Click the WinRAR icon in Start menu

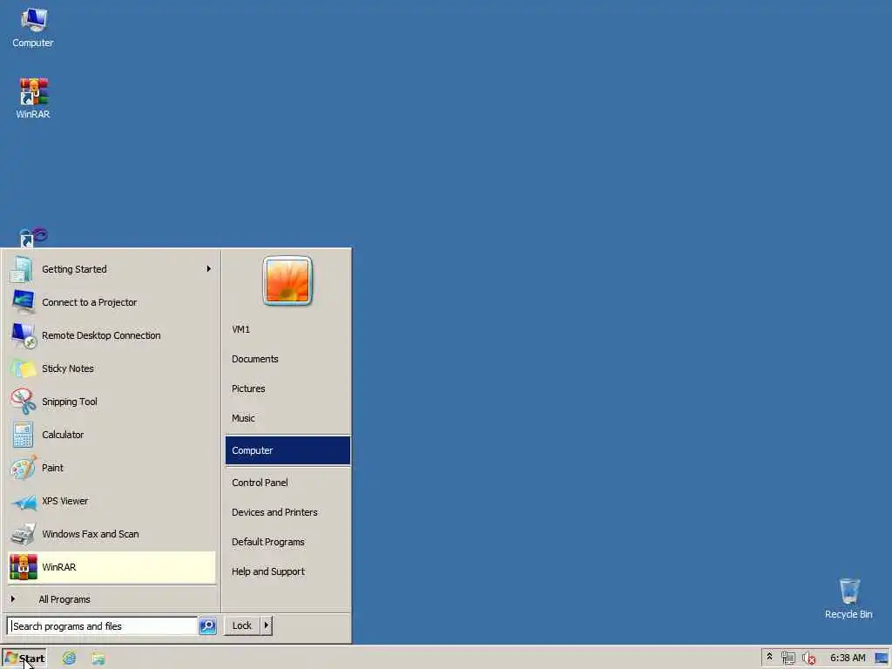(x=24, y=567)
